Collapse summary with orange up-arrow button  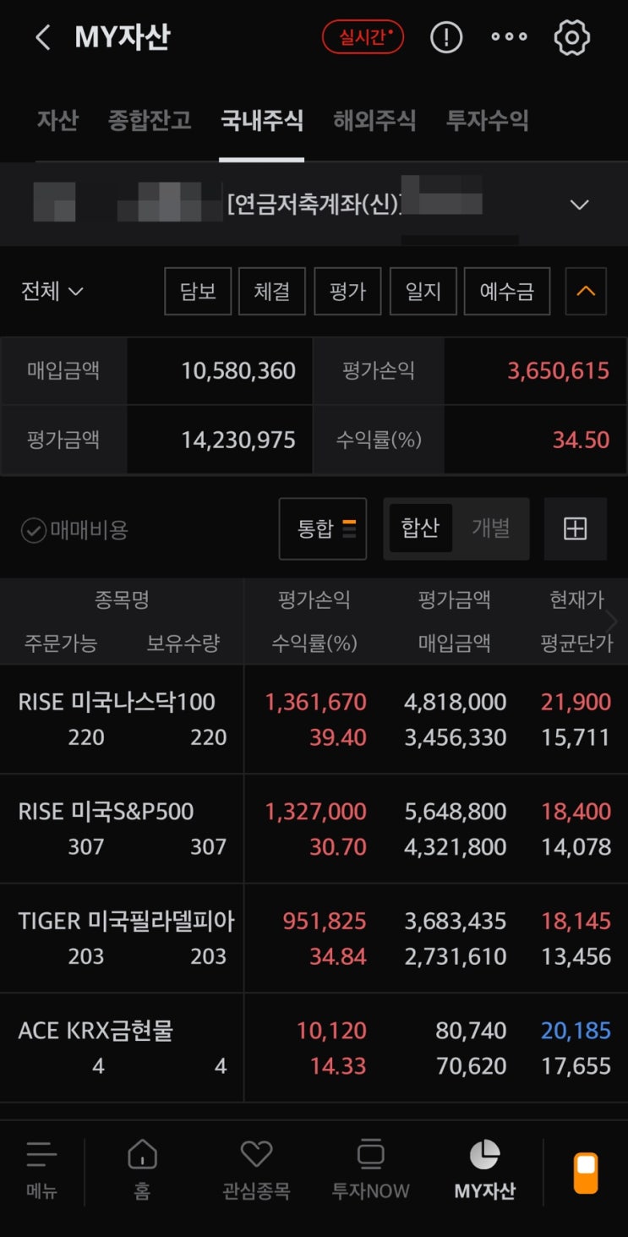(x=586, y=291)
